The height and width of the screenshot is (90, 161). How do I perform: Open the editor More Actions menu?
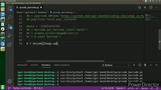(156, 7)
